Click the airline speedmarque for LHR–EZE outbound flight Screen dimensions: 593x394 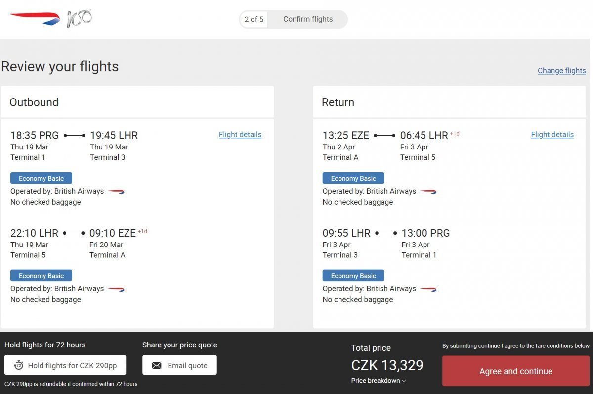(116, 289)
